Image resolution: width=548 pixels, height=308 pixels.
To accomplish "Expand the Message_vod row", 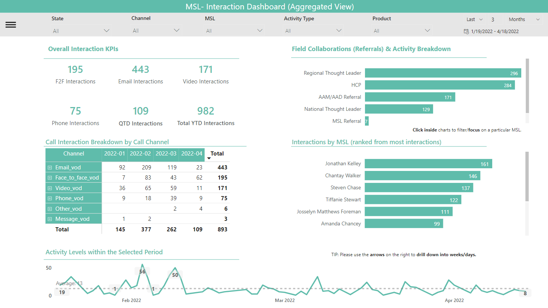I will (49, 219).
